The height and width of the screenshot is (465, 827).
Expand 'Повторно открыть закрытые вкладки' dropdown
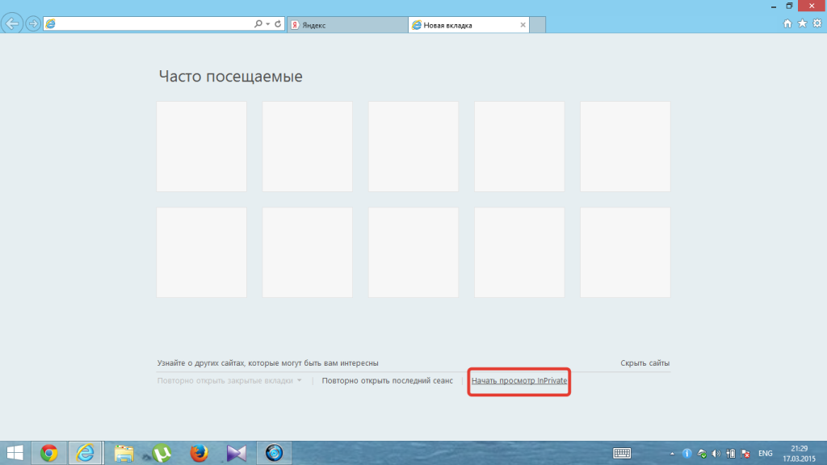coord(300,380)
